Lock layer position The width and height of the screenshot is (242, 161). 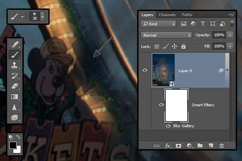click(174, 46)
